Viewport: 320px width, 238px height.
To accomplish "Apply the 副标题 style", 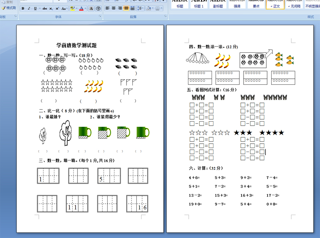I will point(218,4).
